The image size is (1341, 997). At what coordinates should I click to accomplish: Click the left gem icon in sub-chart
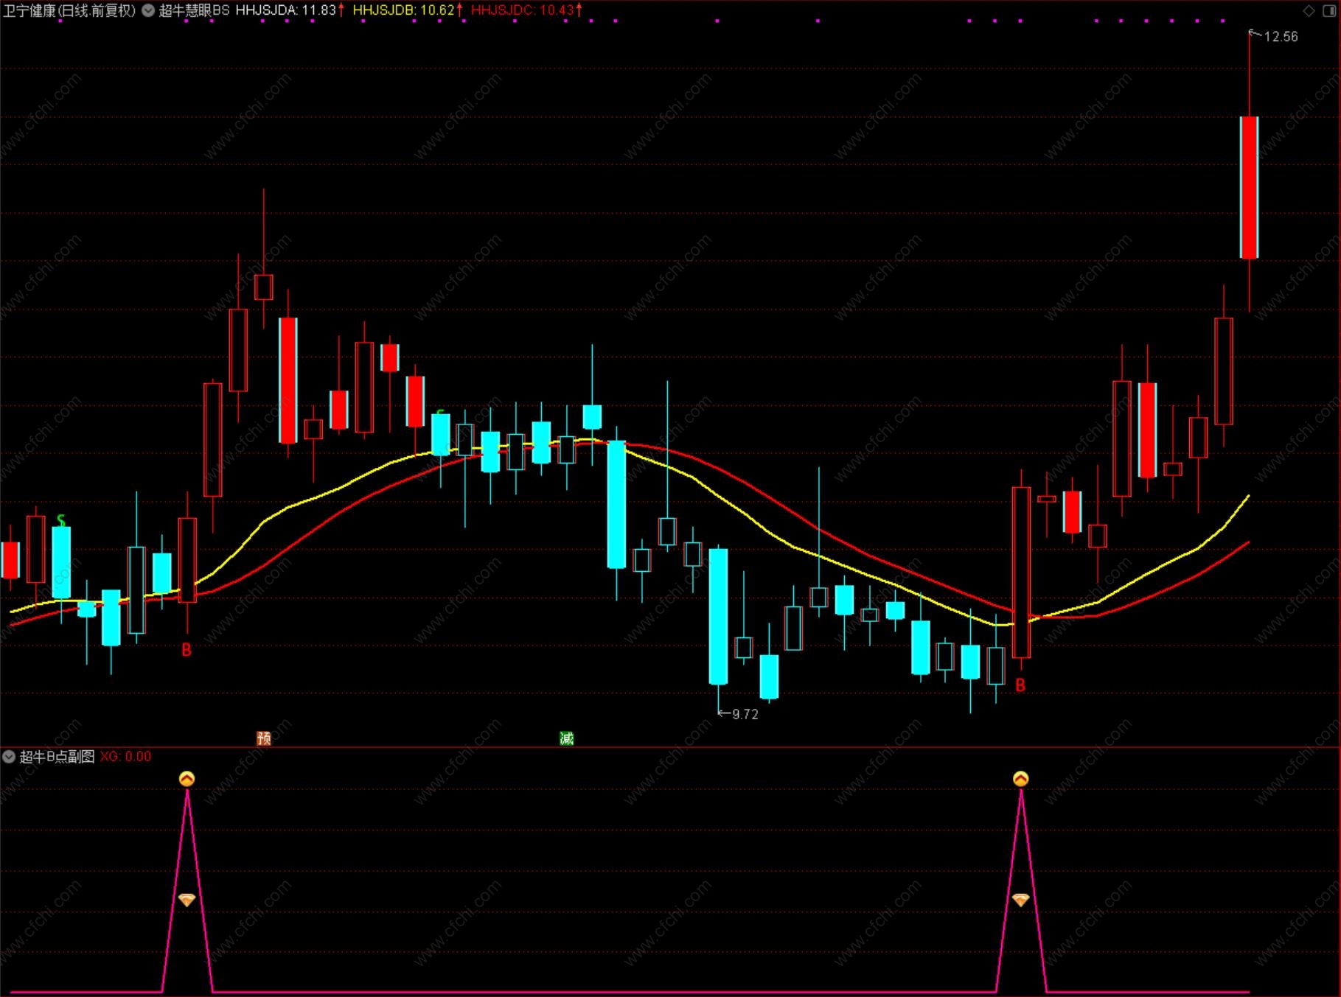click(x=187, y=900)
